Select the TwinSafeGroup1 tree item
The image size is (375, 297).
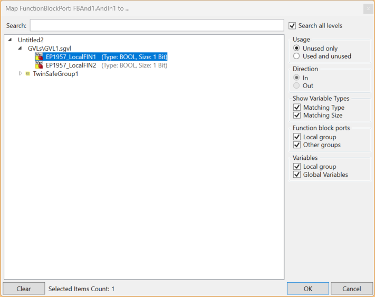[55, 74]
